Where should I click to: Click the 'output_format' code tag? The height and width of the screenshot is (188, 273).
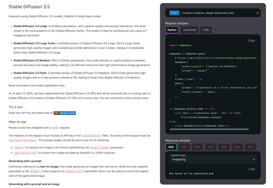click(100, 148)
